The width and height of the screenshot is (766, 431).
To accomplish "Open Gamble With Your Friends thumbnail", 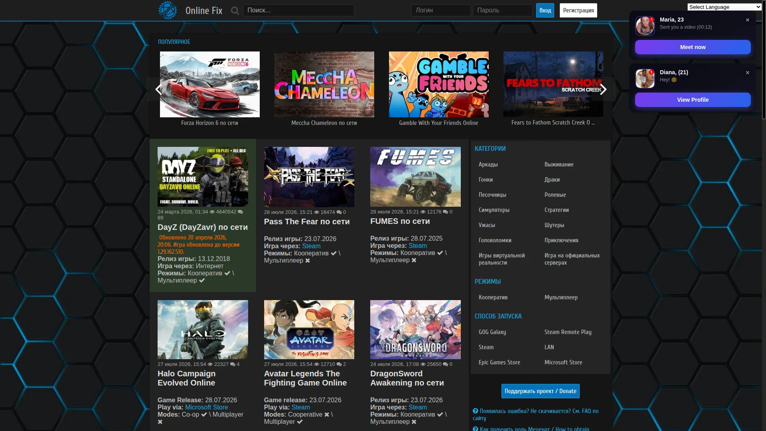I will 439,84.
